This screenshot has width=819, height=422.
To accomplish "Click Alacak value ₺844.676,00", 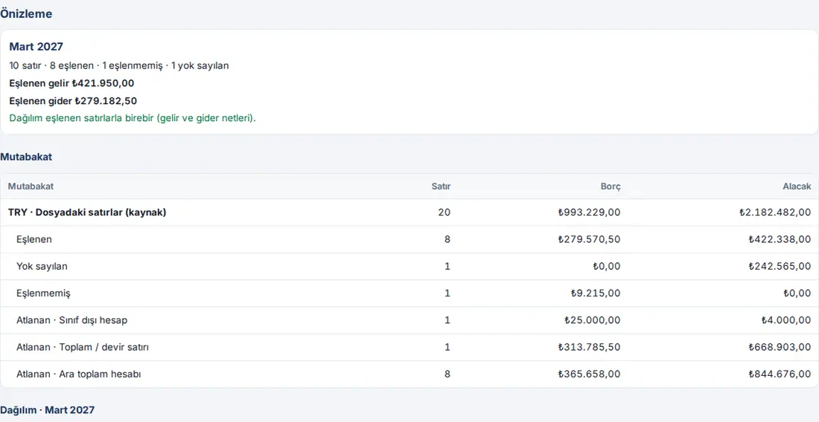I will click(x=780, y=374).
